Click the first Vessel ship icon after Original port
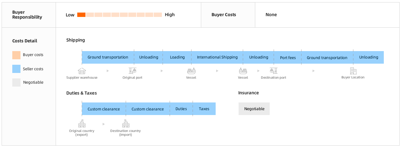This screenshot has height=147, width=404. 191,71
